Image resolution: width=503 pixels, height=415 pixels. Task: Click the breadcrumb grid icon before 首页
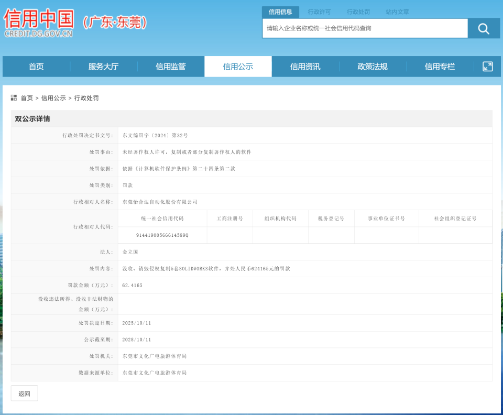tap(13, 98)
